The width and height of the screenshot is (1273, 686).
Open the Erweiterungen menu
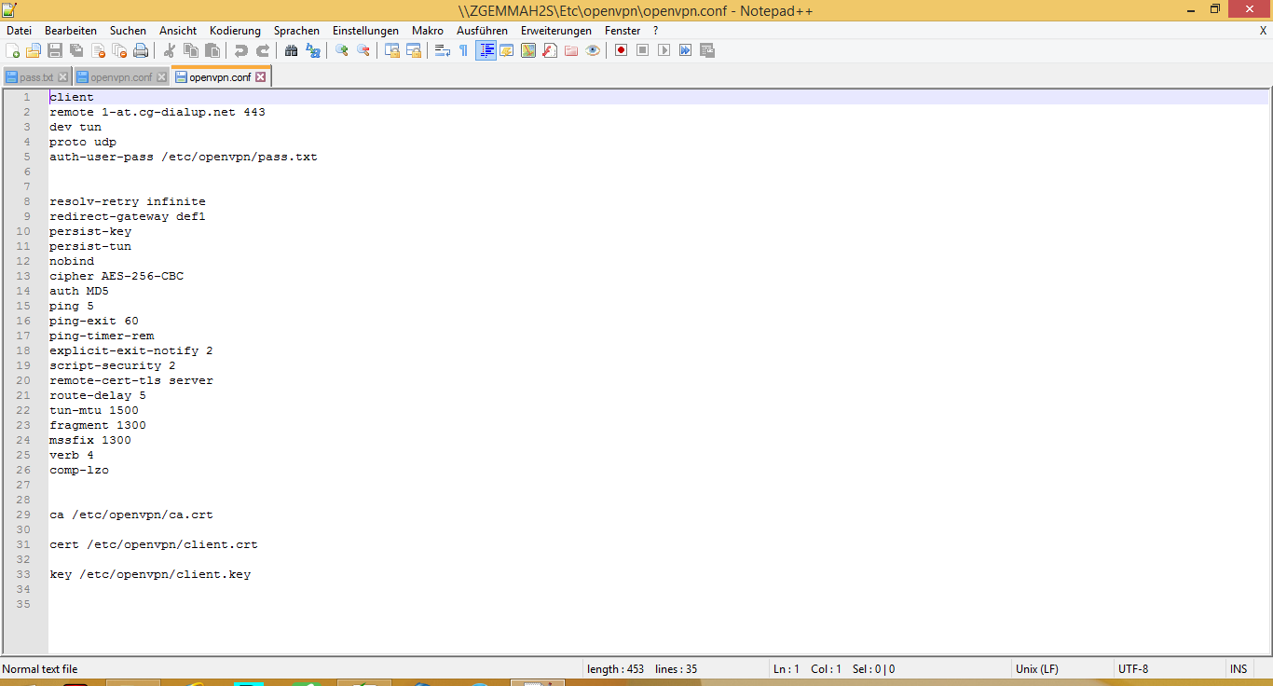555,31
